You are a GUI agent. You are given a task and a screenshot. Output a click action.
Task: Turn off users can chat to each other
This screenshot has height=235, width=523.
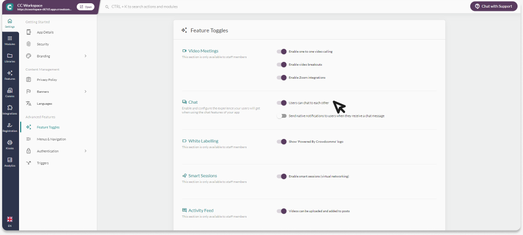tap(281, 103)
